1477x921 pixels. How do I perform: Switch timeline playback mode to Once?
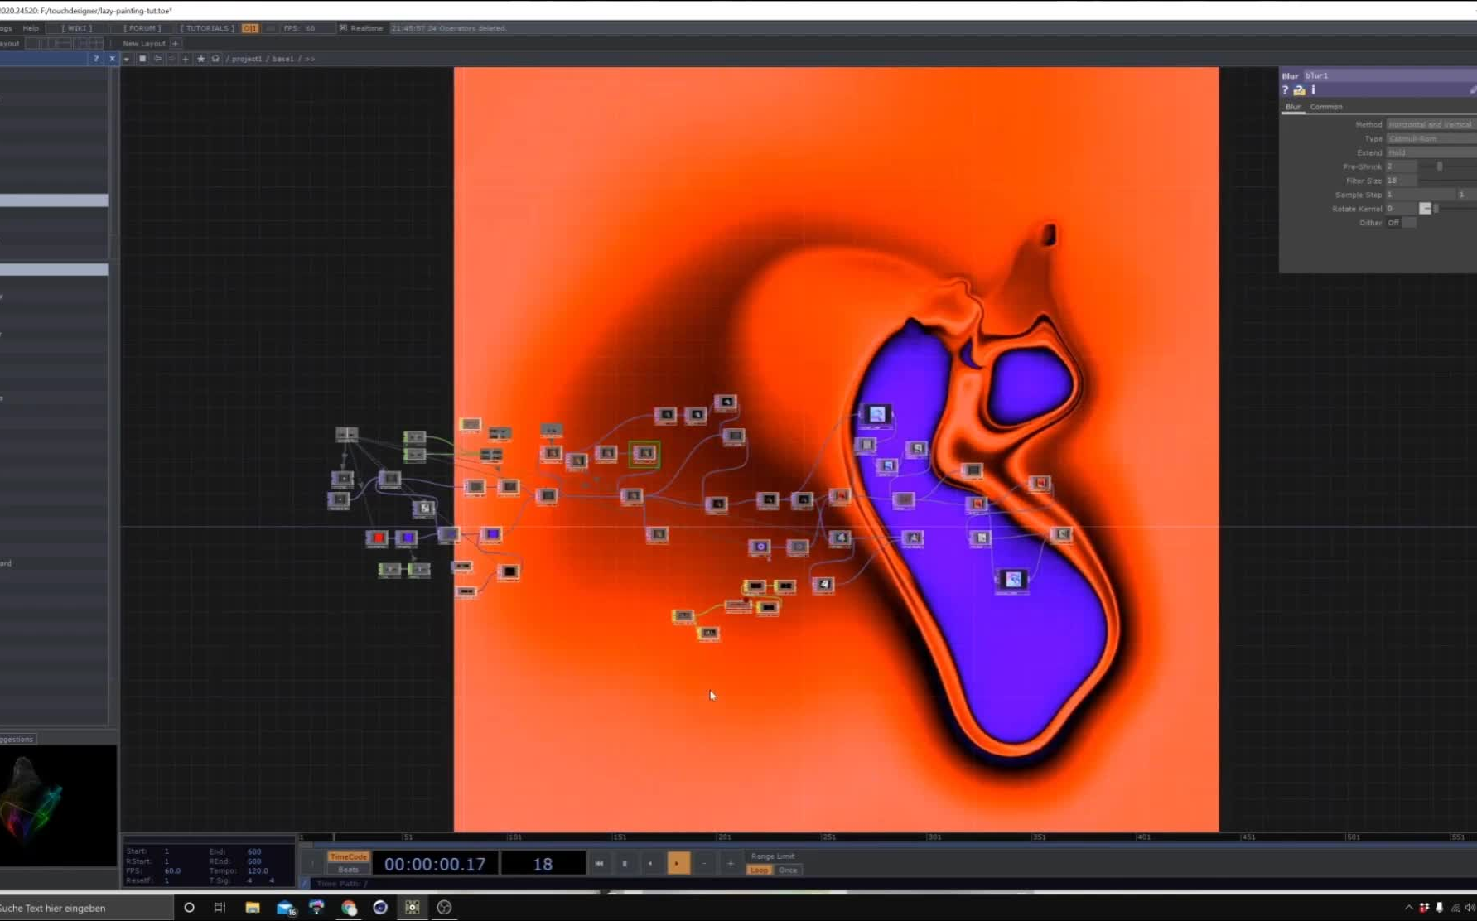(x=788, y=870)
